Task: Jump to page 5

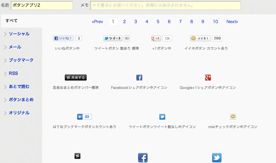Action: tap(158, 22)
